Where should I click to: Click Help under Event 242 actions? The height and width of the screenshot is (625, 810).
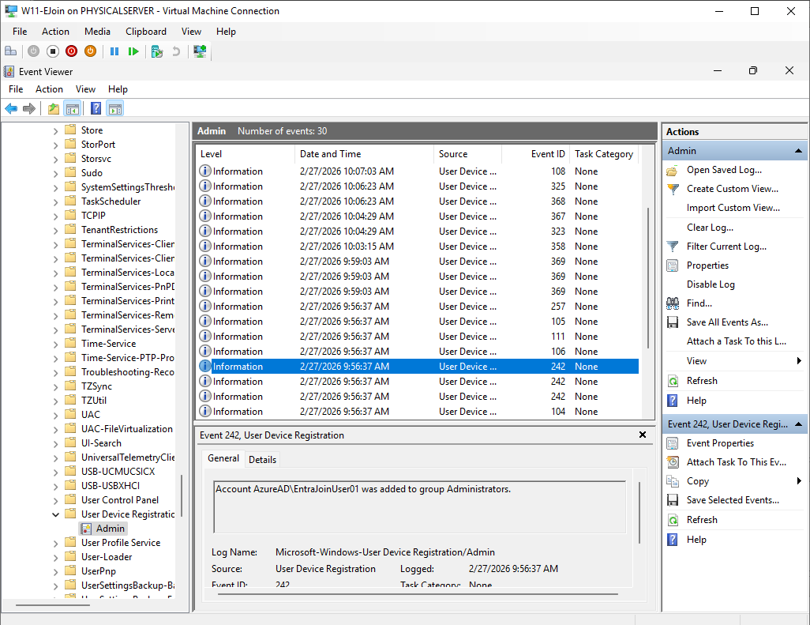tap(696, 540)
